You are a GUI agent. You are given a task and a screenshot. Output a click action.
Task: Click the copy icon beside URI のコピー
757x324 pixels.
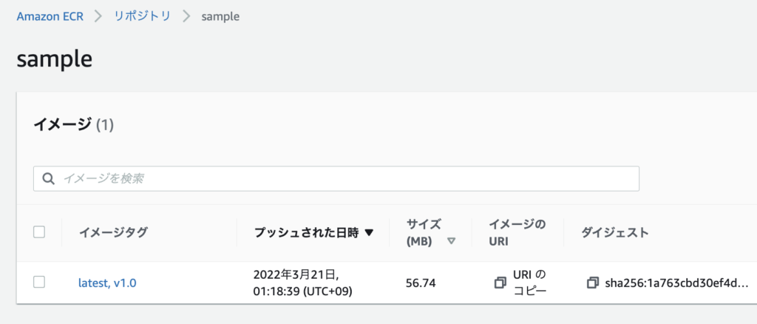click(x=500, y=283)
